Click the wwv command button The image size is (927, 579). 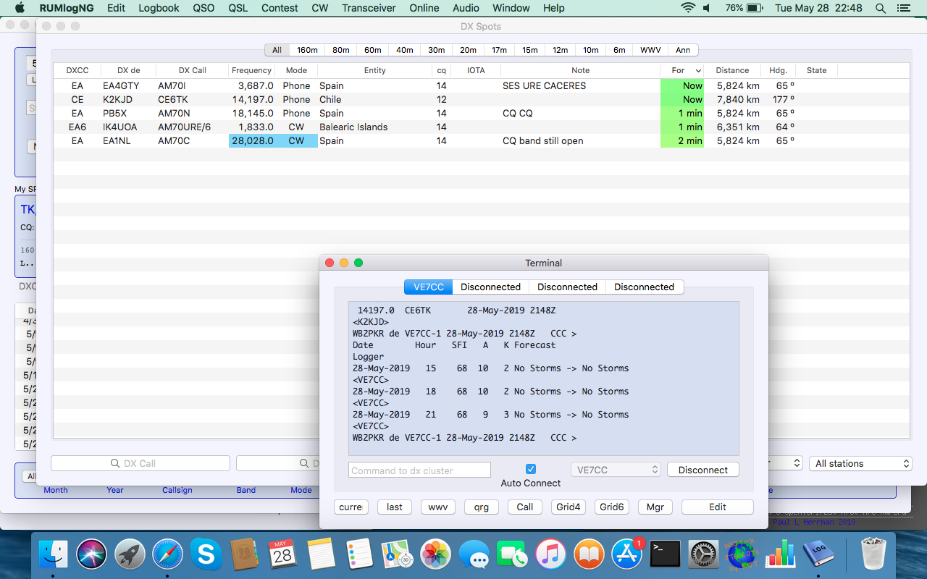(438, 507)
